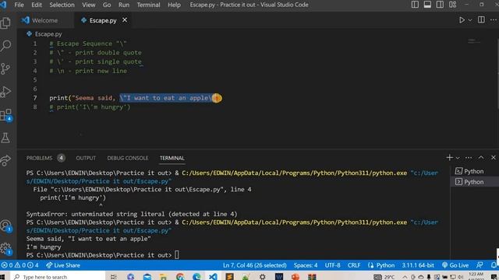Screen dimensions: 499x280
Task: Open the Edit menu
Action: point(37,5)
